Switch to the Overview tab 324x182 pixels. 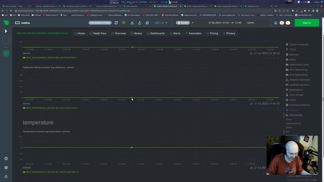click(x=118, y=33)
